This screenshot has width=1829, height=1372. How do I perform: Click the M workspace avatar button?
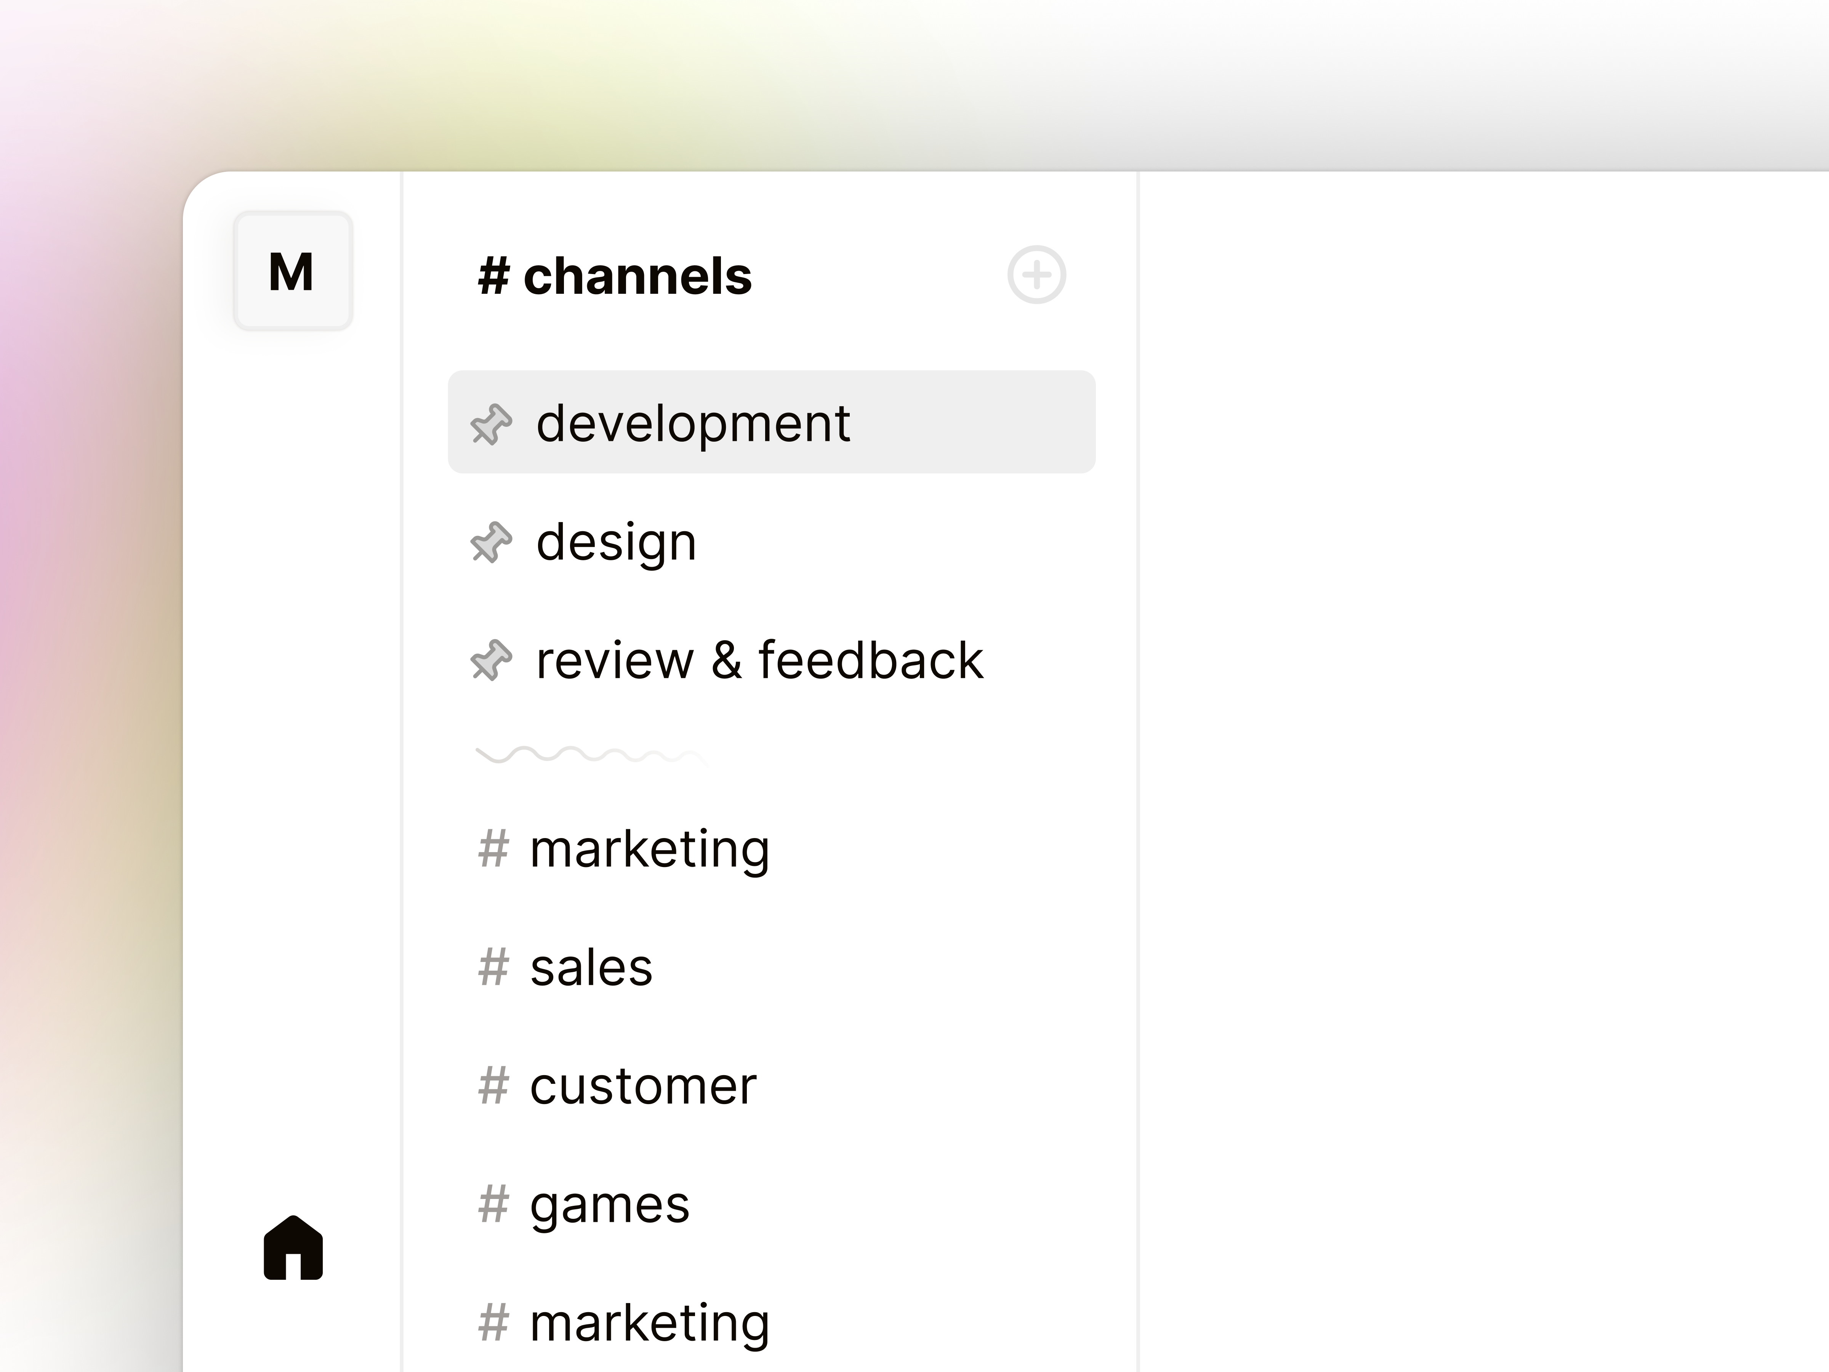coord(293,271)
